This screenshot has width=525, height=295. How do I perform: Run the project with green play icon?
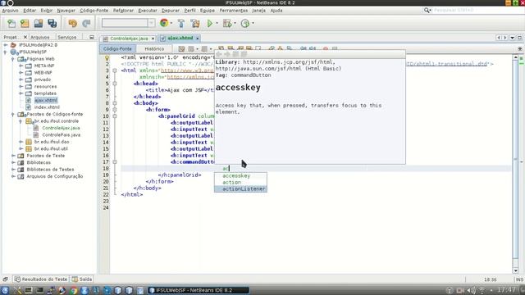tap(210, 24)
